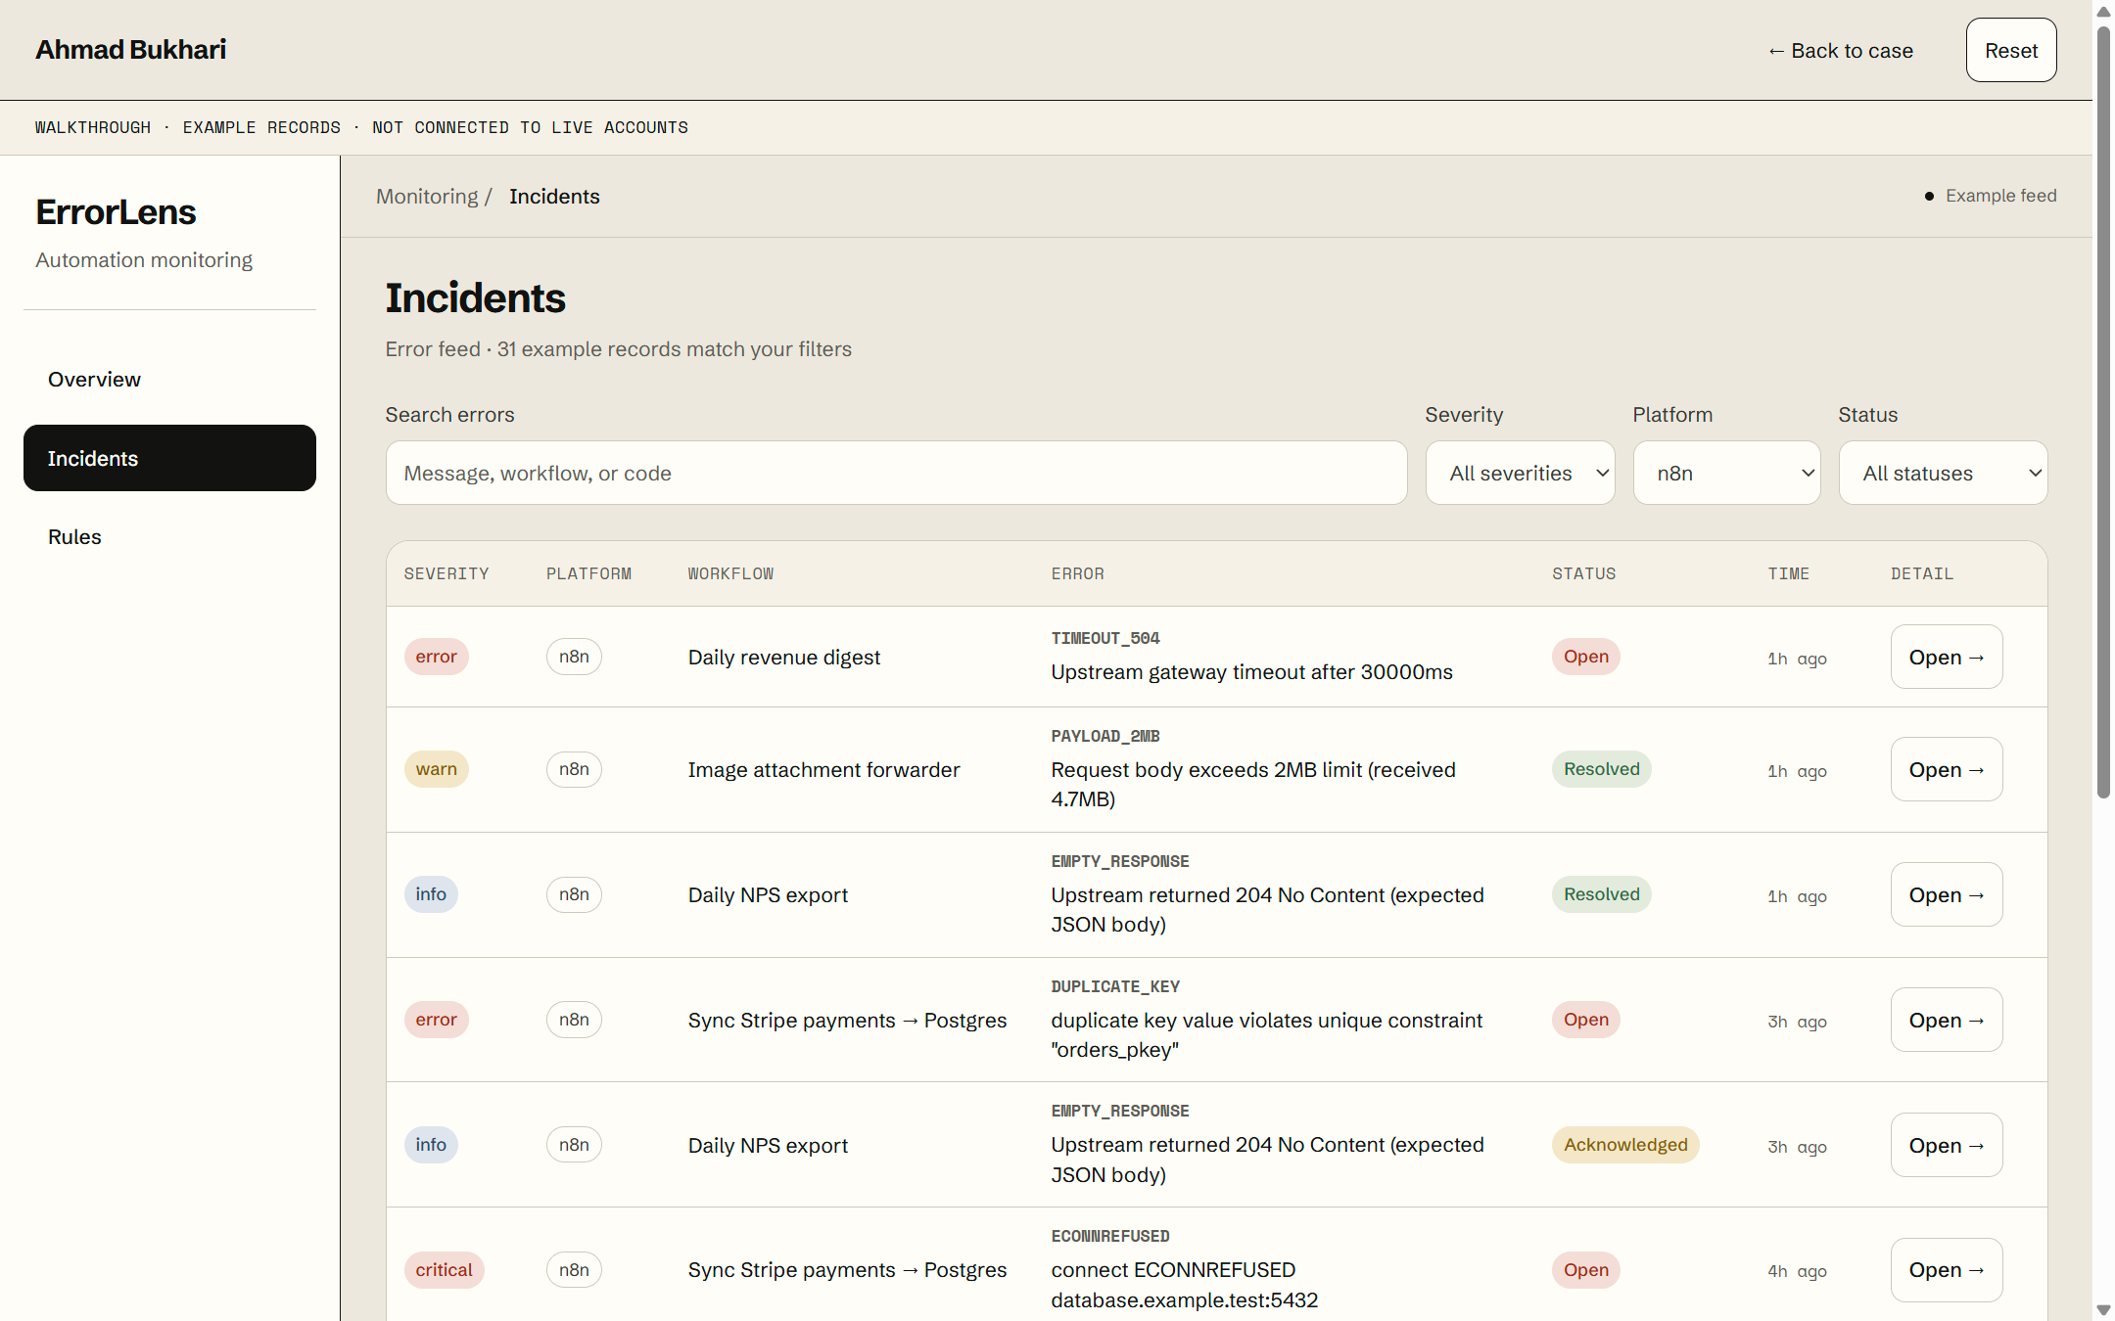Select Incidents in the sidebar
The height and width of the screenshot is (1321, 2115).
click(x=169, y=458)
